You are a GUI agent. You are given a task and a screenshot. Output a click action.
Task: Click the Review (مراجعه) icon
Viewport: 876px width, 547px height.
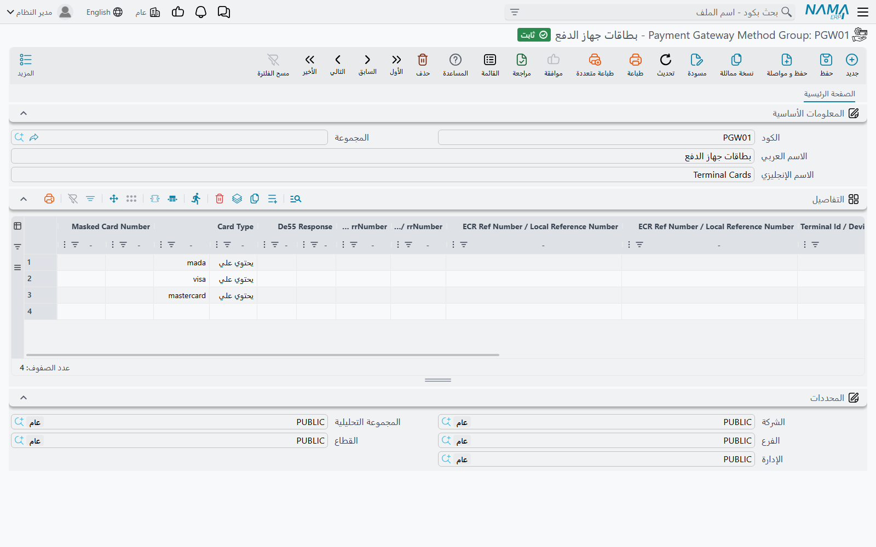click(522, 65)
